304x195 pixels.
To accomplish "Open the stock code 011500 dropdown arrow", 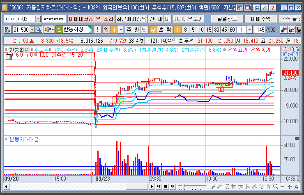I will (32, 30).
